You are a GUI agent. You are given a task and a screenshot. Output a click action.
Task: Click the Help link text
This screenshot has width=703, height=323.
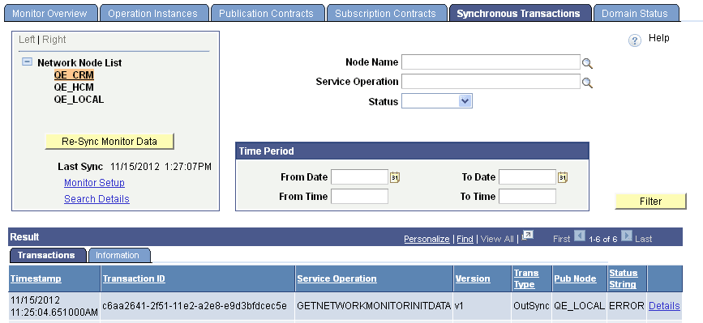pyautogui.click(x=658, y=38)
